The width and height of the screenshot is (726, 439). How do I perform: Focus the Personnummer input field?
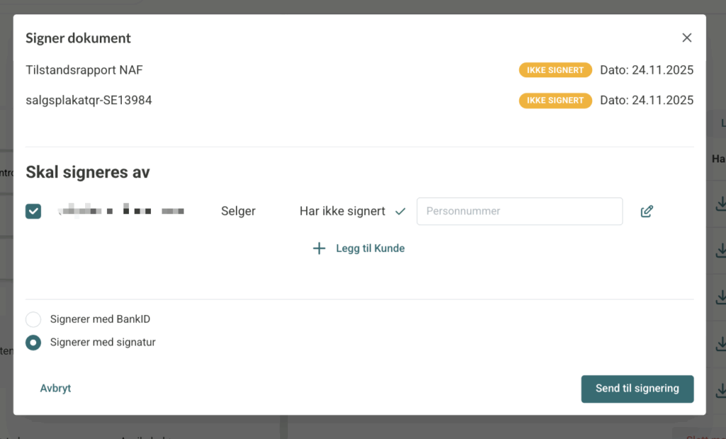(519, 211)
